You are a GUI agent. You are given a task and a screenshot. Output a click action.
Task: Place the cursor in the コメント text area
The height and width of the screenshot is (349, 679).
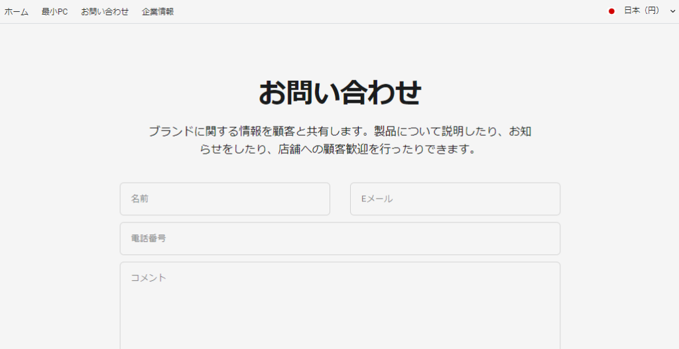point(339,305)
